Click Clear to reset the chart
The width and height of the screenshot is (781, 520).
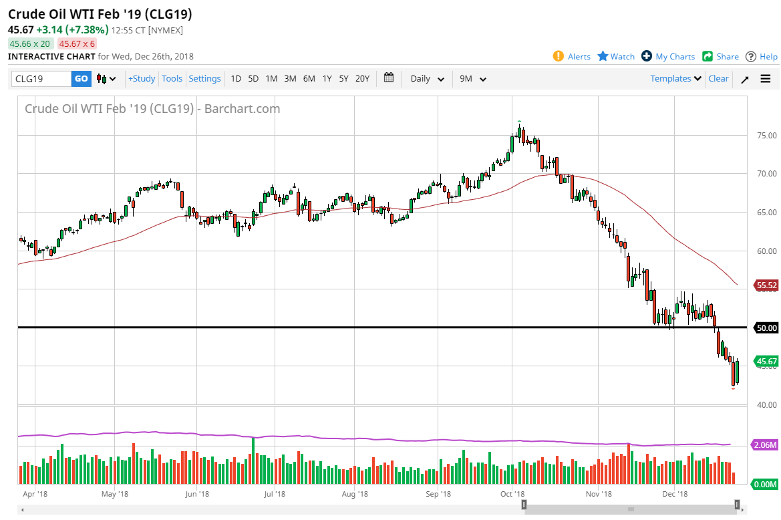pyautogui.click(x=718, y=79)
